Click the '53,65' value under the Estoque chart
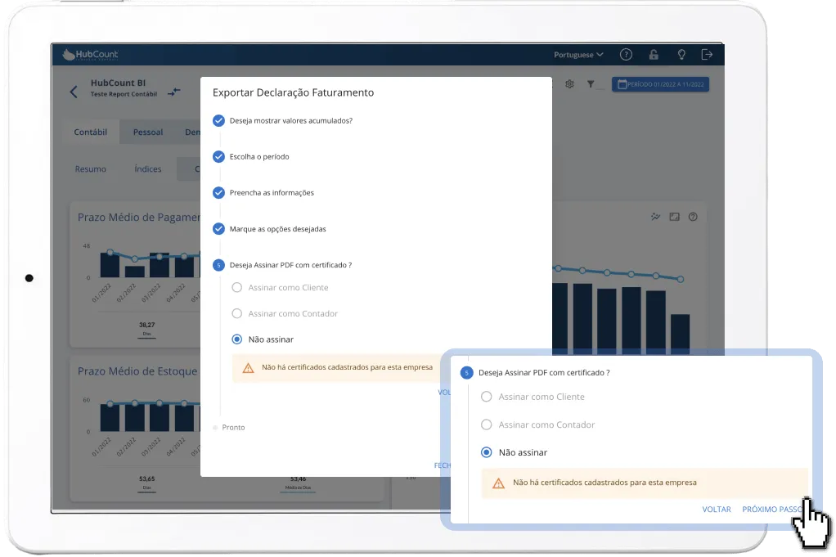The image size is (836, 557). (x=146, y=478)
